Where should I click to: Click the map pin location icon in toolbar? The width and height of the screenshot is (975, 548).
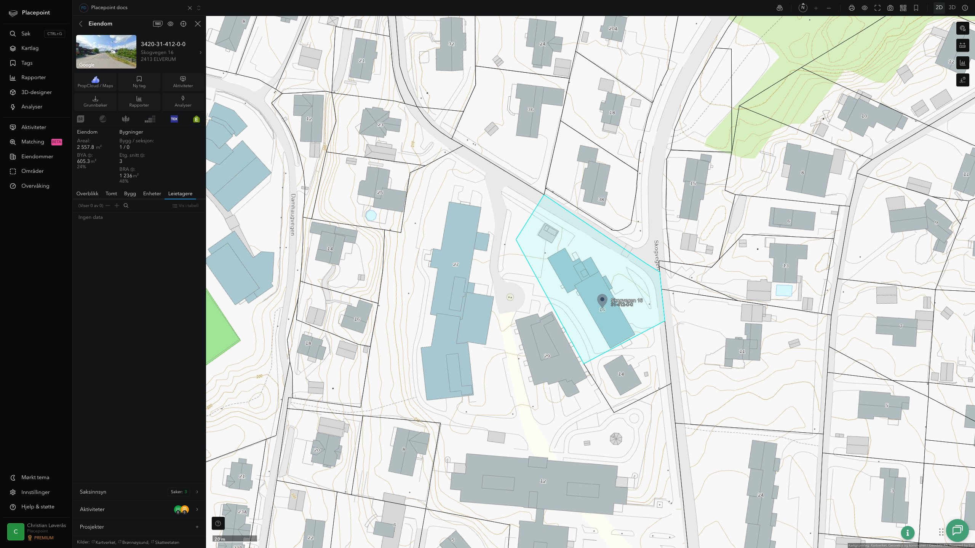(x=780, y=8)
